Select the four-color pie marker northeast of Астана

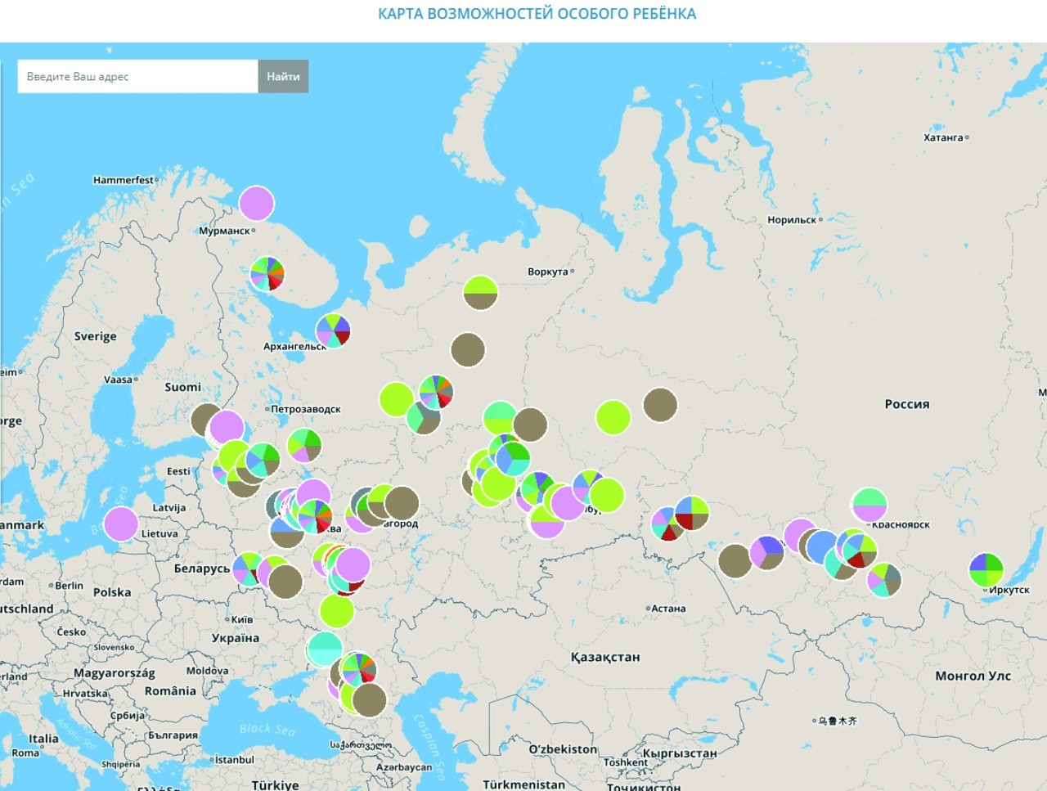692,513
